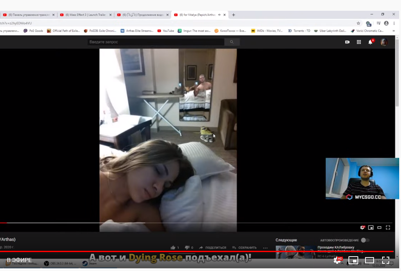Open inner video player settings gear
This screenshot has width=401, height=271.
363,227
